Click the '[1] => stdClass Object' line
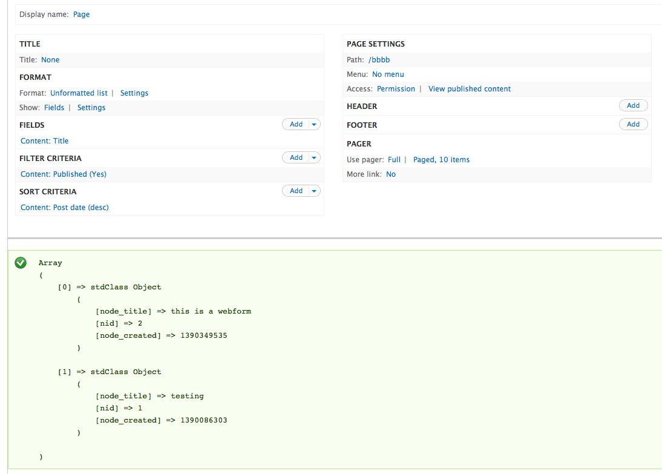This screenshot has height=474, width=662. point(110,372)
